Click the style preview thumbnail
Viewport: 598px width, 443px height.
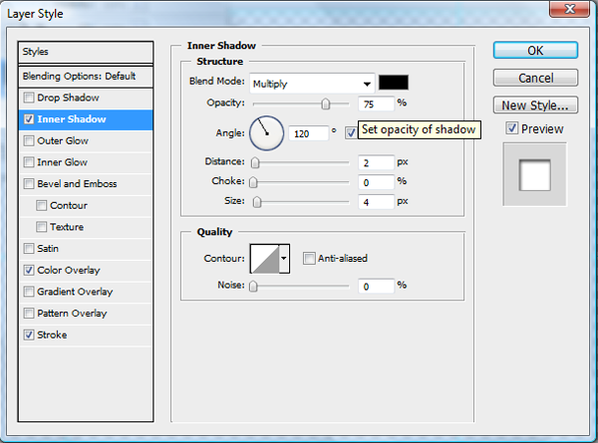(x=534, y=174)
